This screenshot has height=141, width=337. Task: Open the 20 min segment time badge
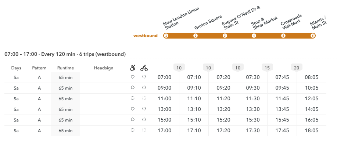click(297, 68)
